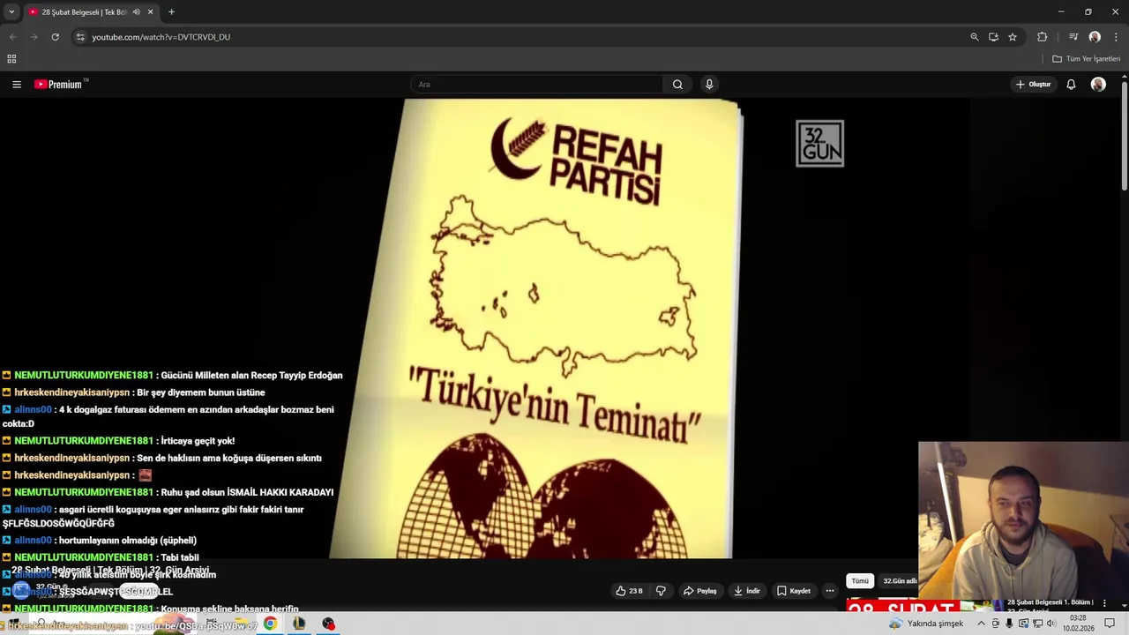Click the Refah Partisi video player
Screen dimensions: 1129x635
(564, 328)
